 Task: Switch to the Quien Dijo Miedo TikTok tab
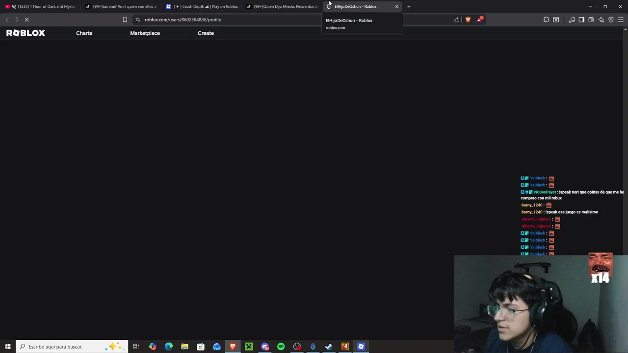pos(283,6)
